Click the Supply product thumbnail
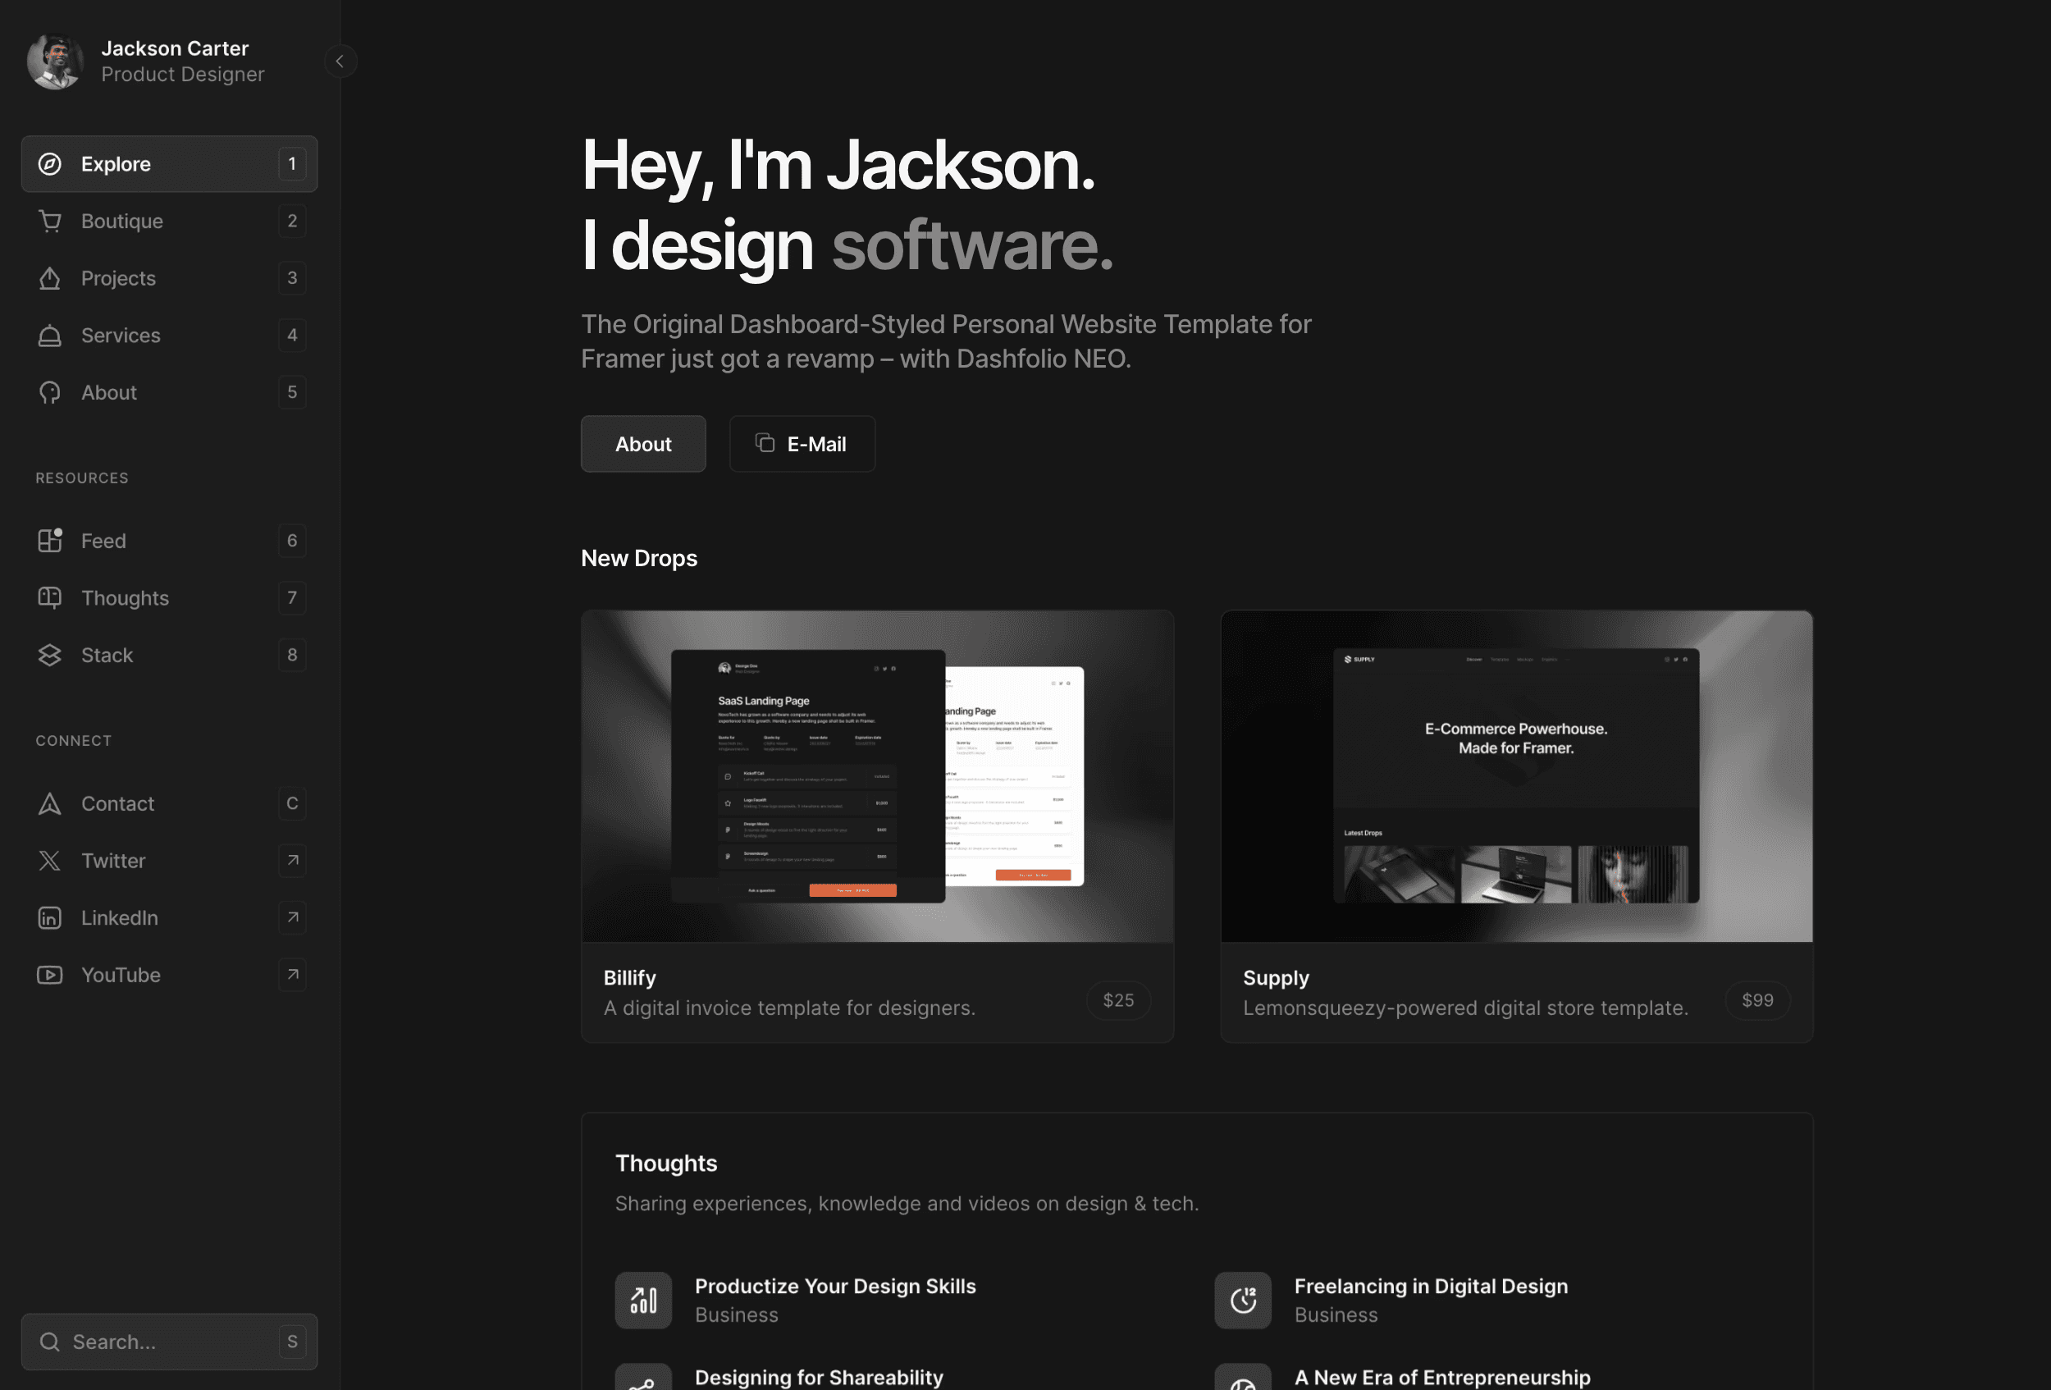 [1518, 775]
